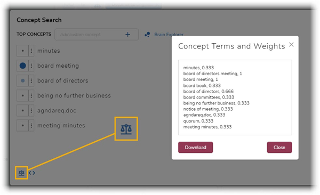Click the Download button
This screenshot has width=320, height=195.
point(196,147)
